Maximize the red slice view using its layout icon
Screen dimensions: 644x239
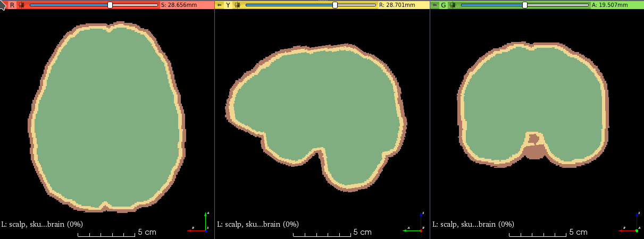pos(21,5)
